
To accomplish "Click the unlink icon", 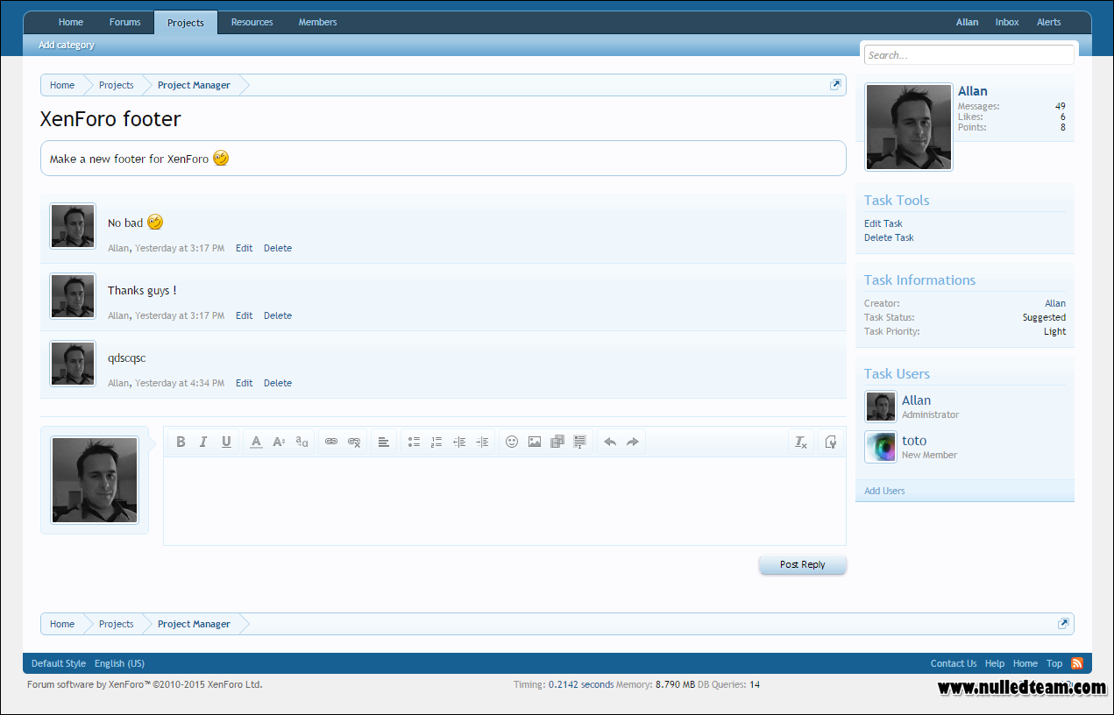I will tap(354, 442).
